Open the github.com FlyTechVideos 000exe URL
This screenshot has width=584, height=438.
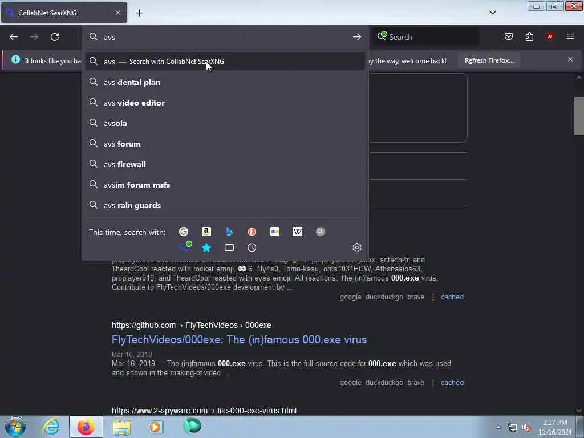(192, 325)
